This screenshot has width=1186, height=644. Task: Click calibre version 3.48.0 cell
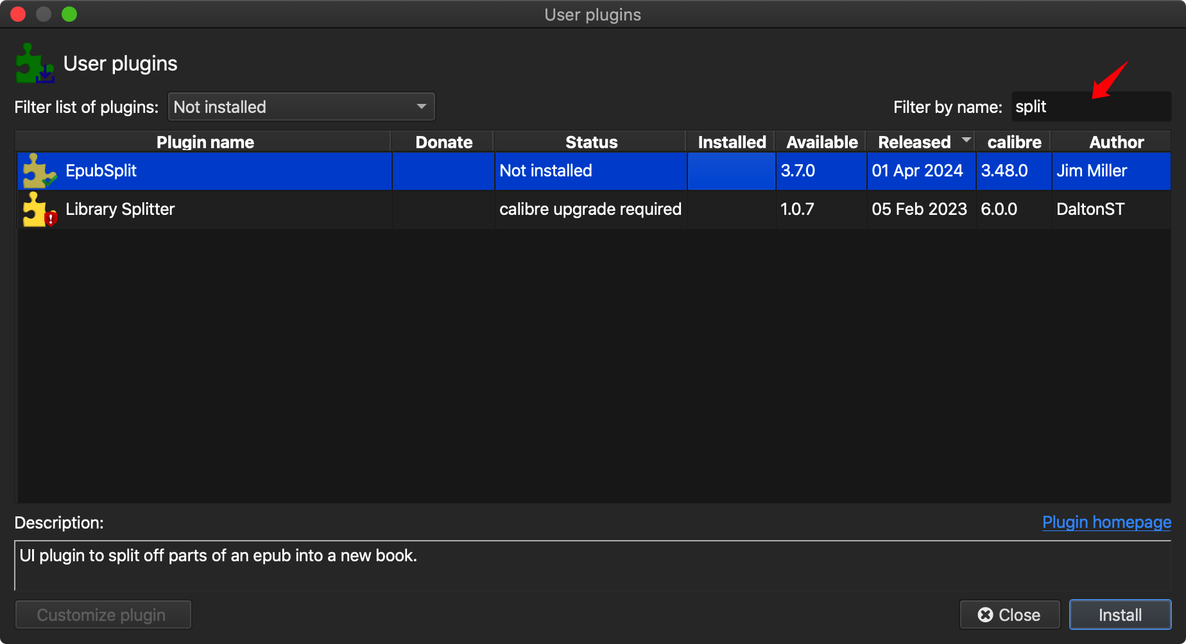(1013, 171)
